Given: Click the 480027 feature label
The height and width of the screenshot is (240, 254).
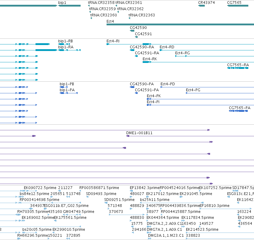Looking at the screenshot, I should click(x=137, y=194).
